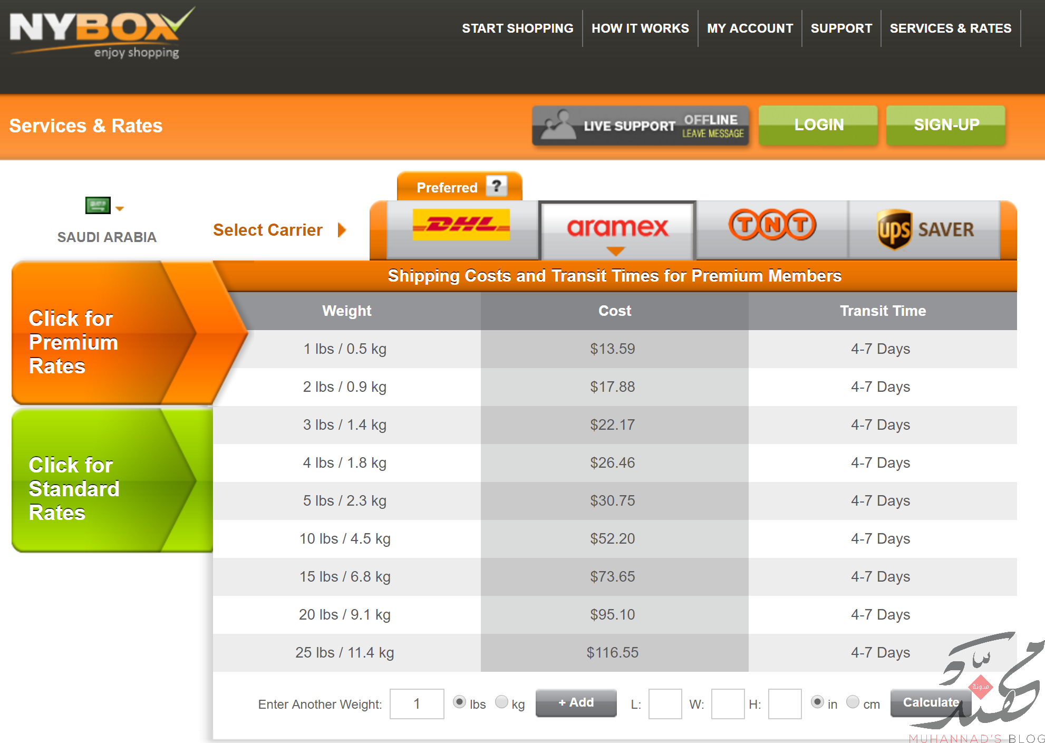Image resolution: width=1045 pixels, height=743 pixels.
Task: Click the NYBOX logo
Action: click(x=103, y=32)
